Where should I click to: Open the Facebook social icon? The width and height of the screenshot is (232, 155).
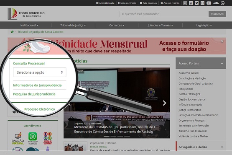[x=191, y=3]
